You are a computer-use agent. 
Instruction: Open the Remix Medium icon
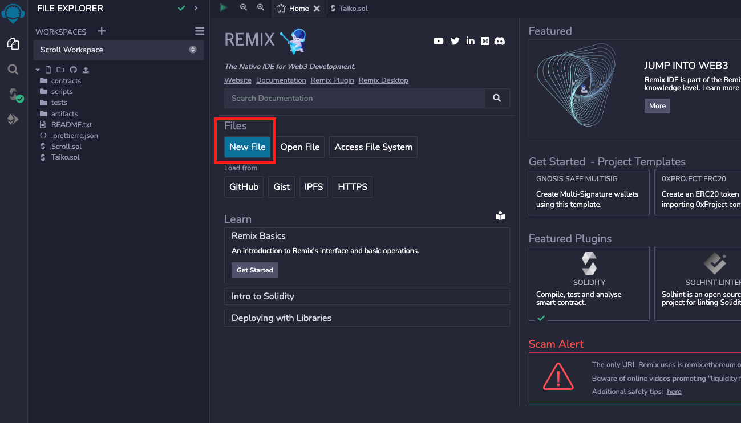485,41
